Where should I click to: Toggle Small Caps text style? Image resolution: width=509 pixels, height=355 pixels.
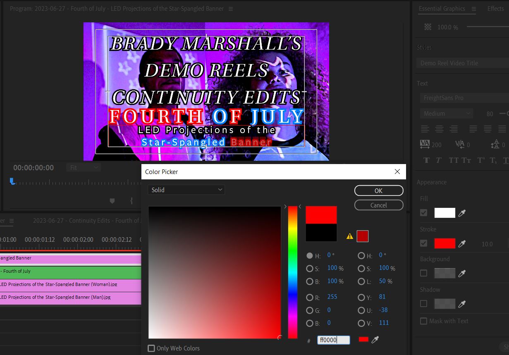466,160
